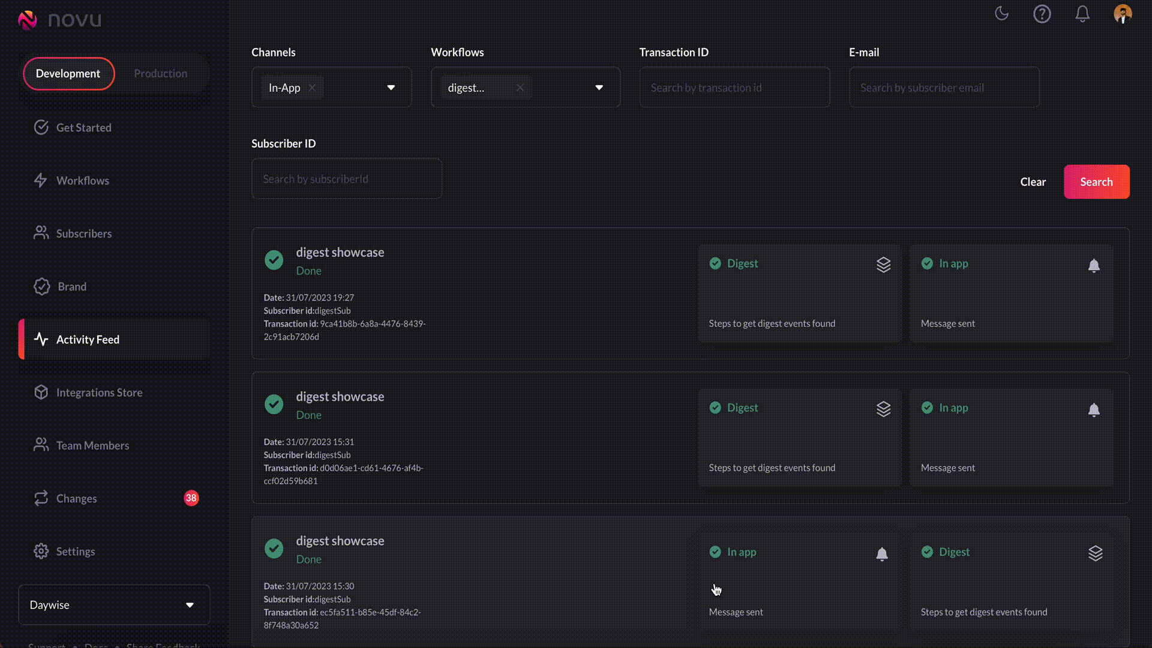Viewport: 1152px width, 648px height.
Task: Open the Daywise organization dropdown
Action: (x=114, y=605)
